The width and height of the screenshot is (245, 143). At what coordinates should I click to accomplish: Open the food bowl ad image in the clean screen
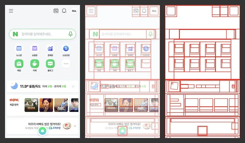(67, 126)
